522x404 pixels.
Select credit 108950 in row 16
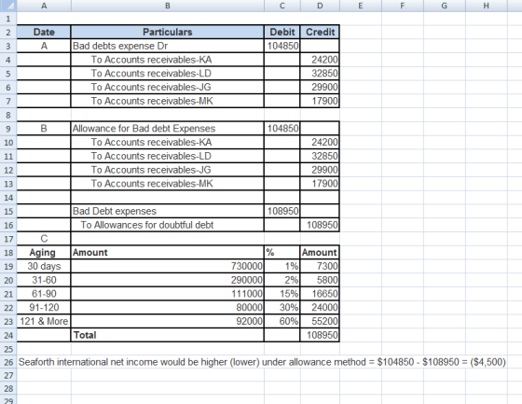pyautogui.click(x=320, y=225)
